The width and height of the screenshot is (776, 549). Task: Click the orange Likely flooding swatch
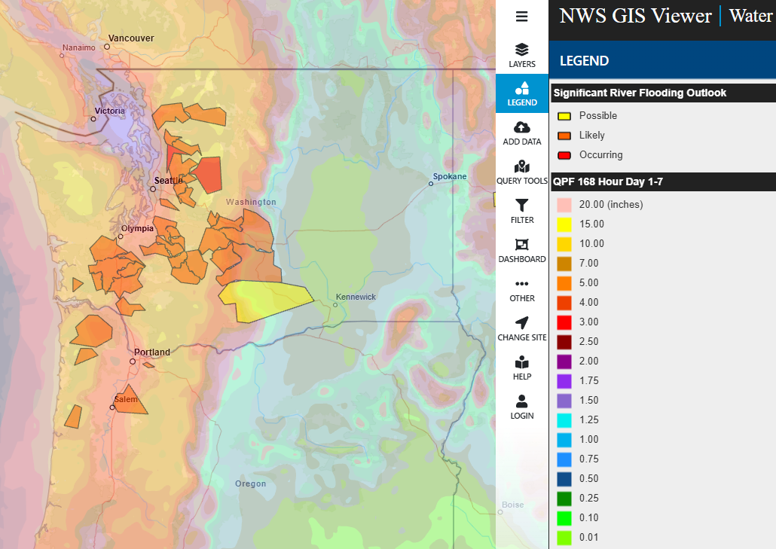[564, 136]
